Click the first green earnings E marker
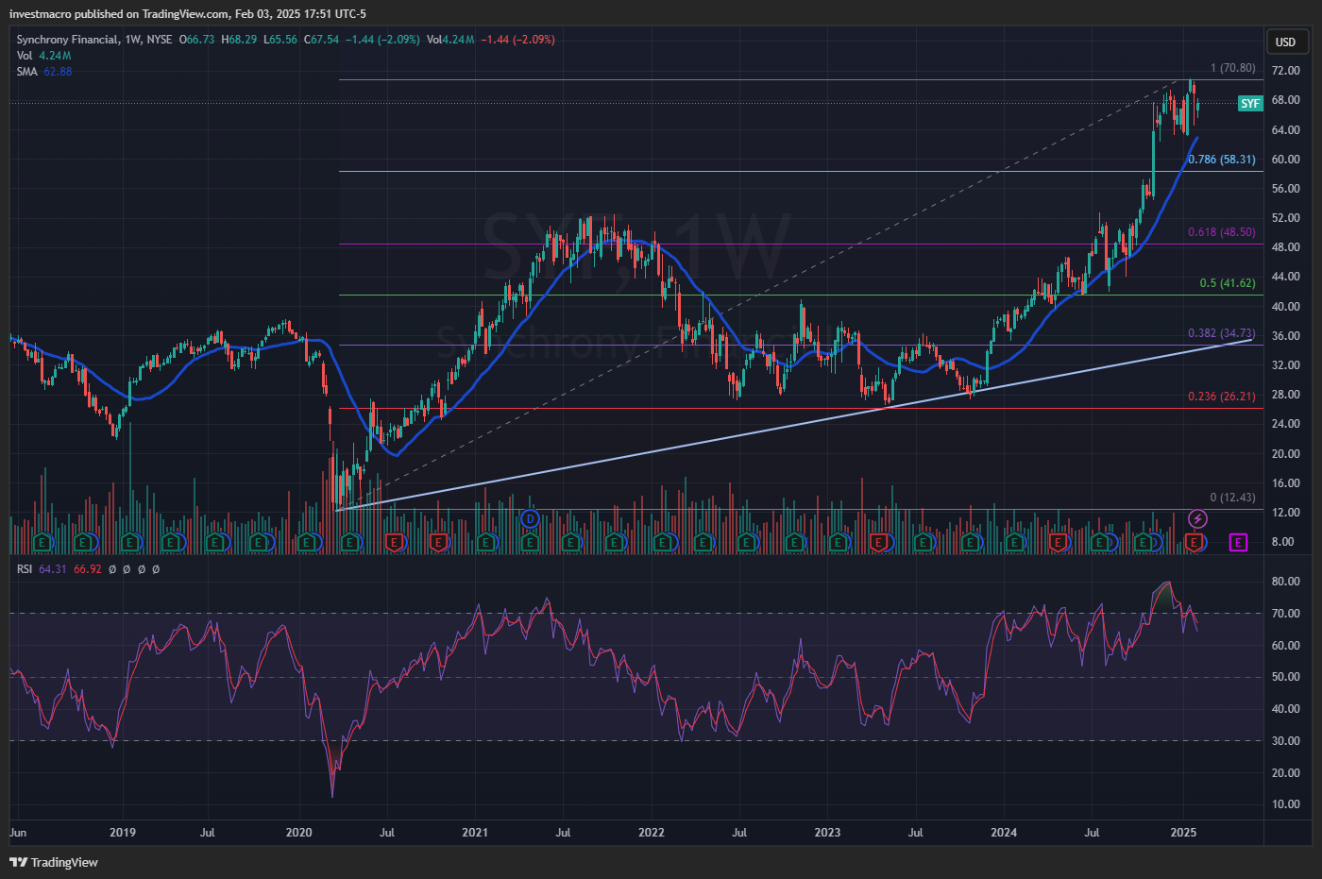The width and height of the screenshot is (1322, 879). (42, 542)
